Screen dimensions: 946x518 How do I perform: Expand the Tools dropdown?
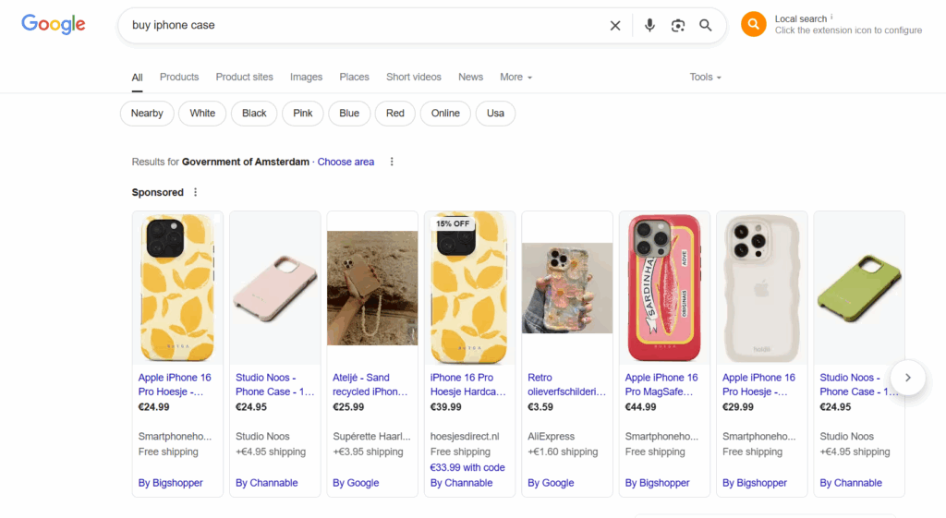(x=705, y=78)
